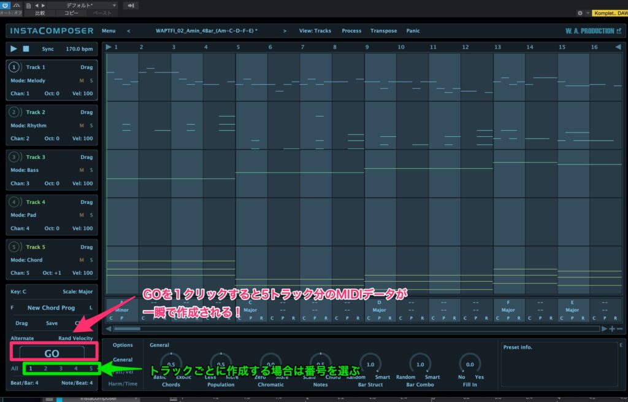Select the Track 1 number circle
This screenshot has height=402, width=628.
point(14,68)
